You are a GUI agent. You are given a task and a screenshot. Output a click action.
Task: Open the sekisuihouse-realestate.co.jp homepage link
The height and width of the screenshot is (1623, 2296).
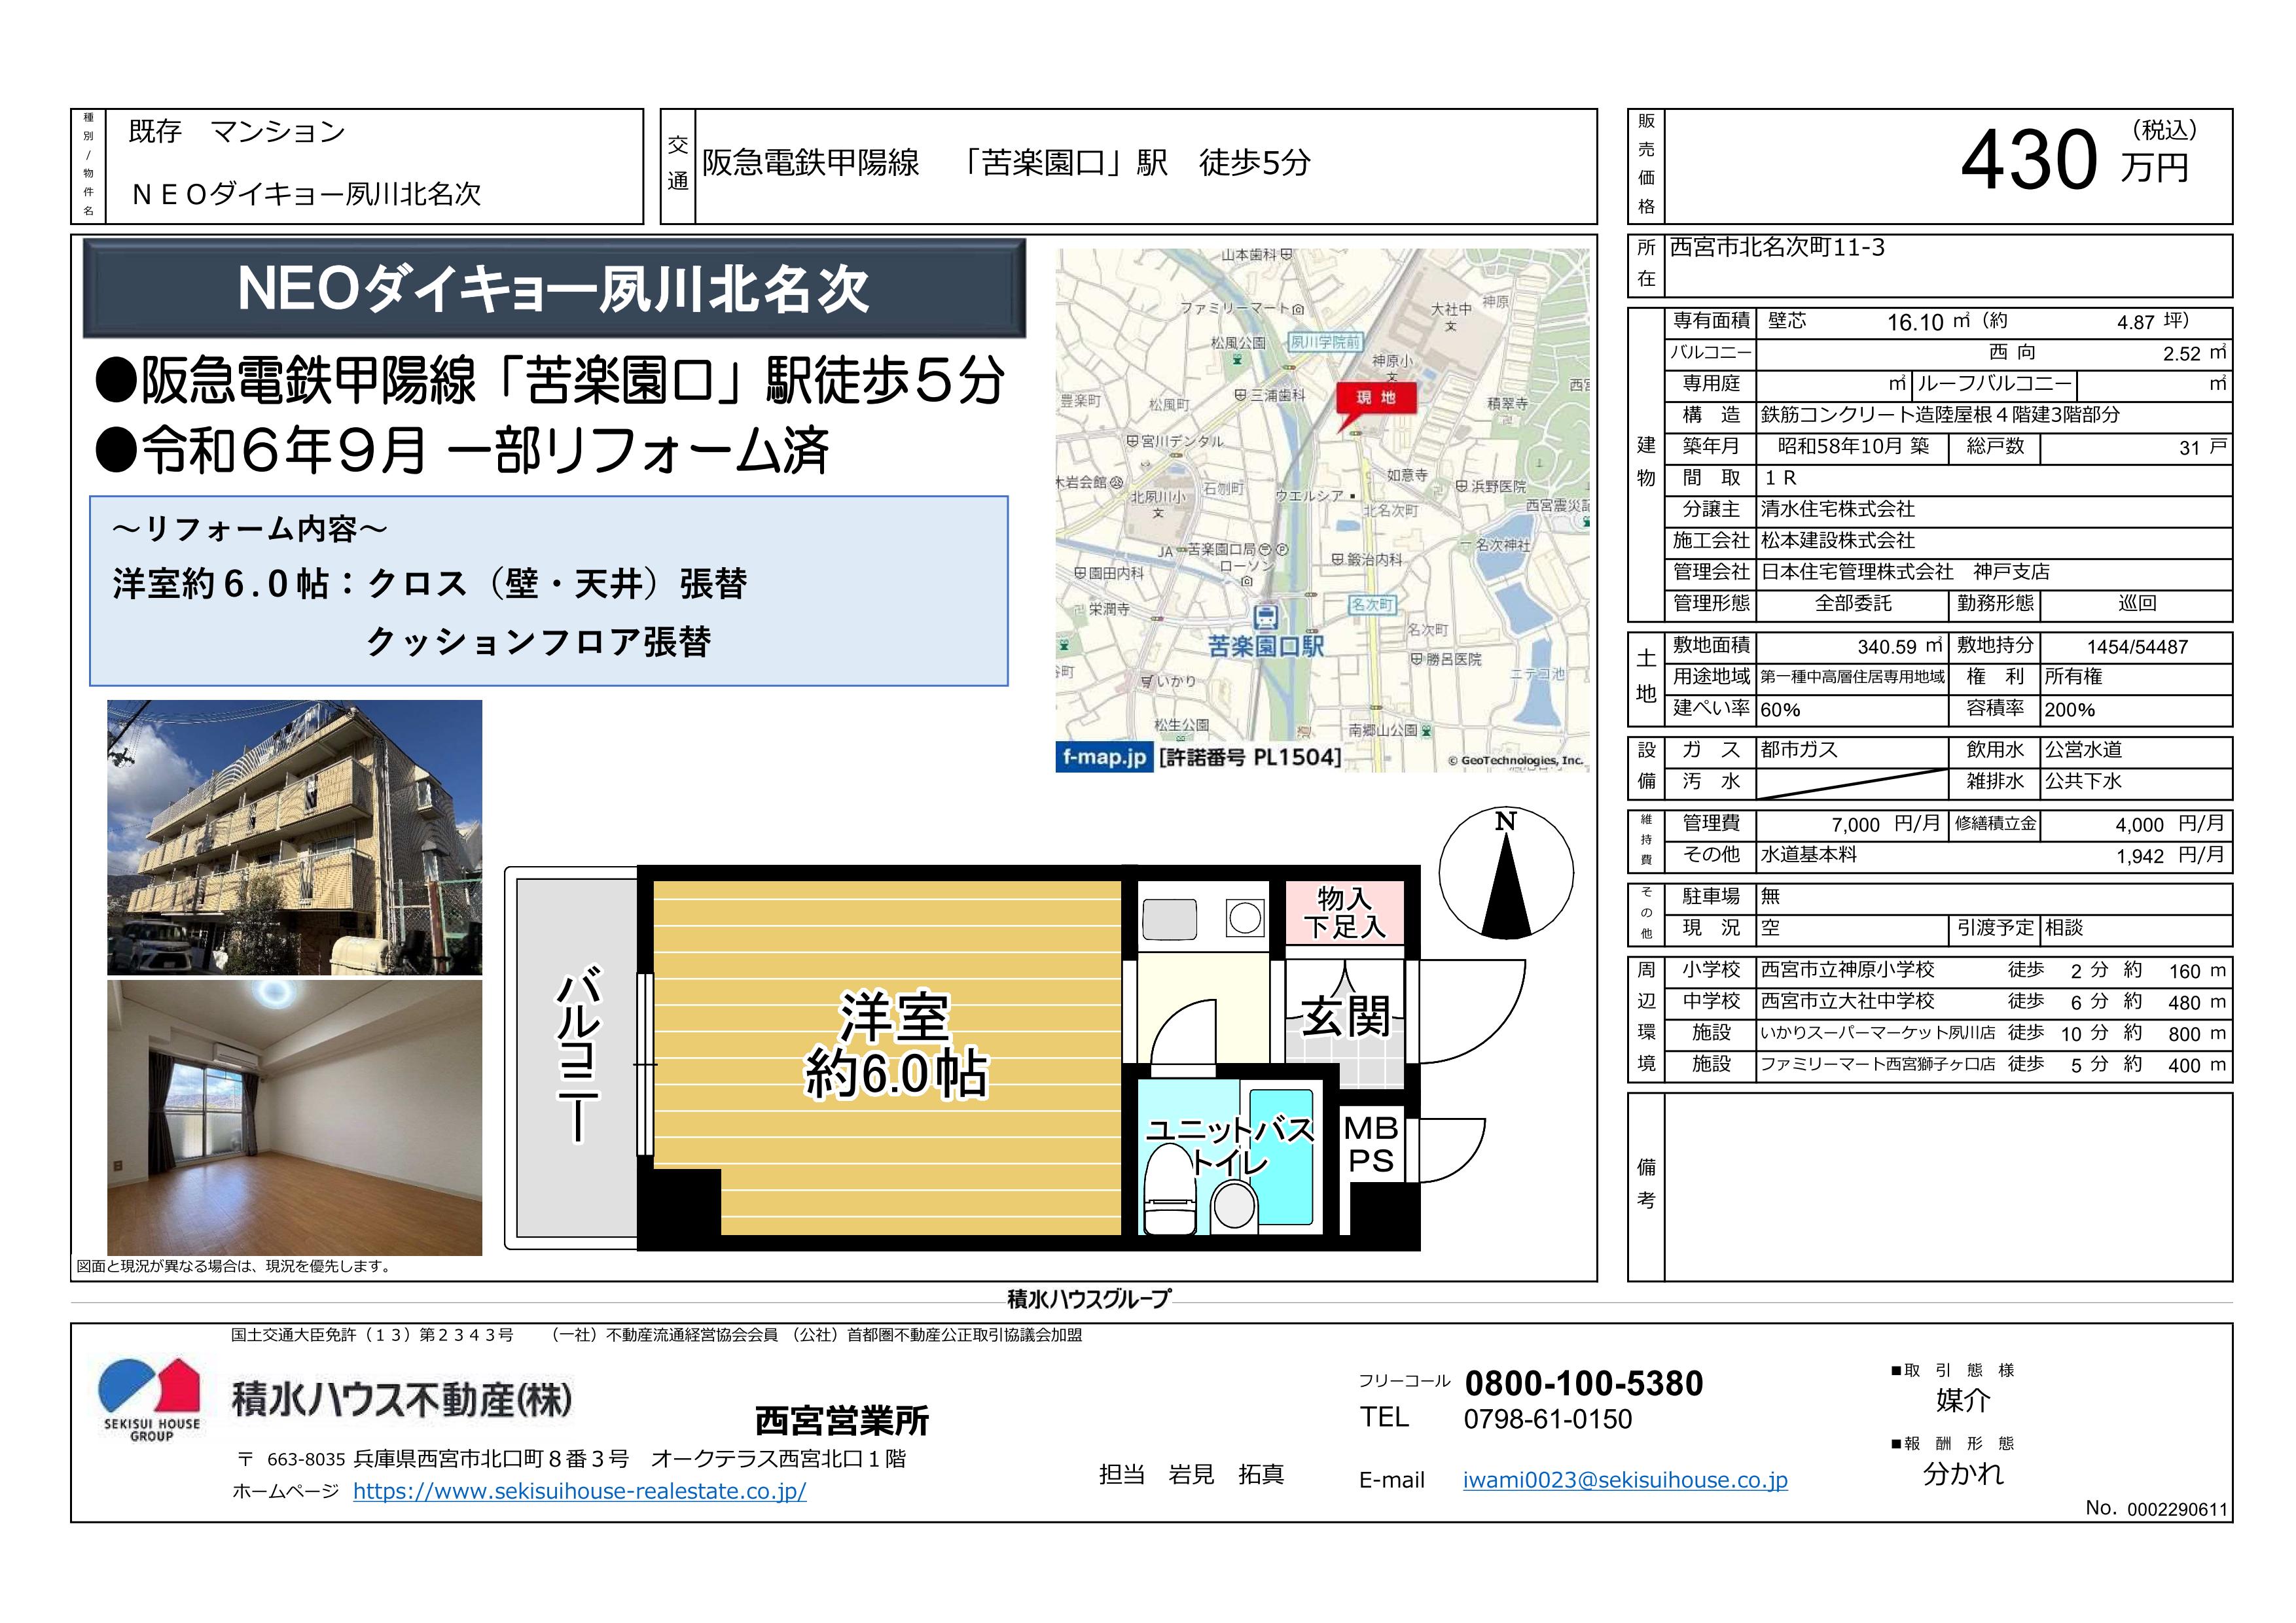(x=579, y=1491)
